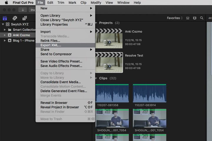Viewport: 212px width, 141px height.
Task: Open the Share submenu
Action: pyautogui.click(x=65, y=50)
